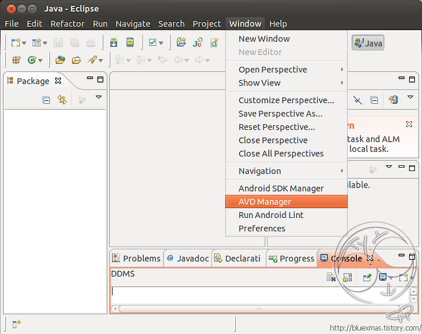Collapse All in Package Explorer
This screenshot has width=422, height=334.
(x=46, y=100)
